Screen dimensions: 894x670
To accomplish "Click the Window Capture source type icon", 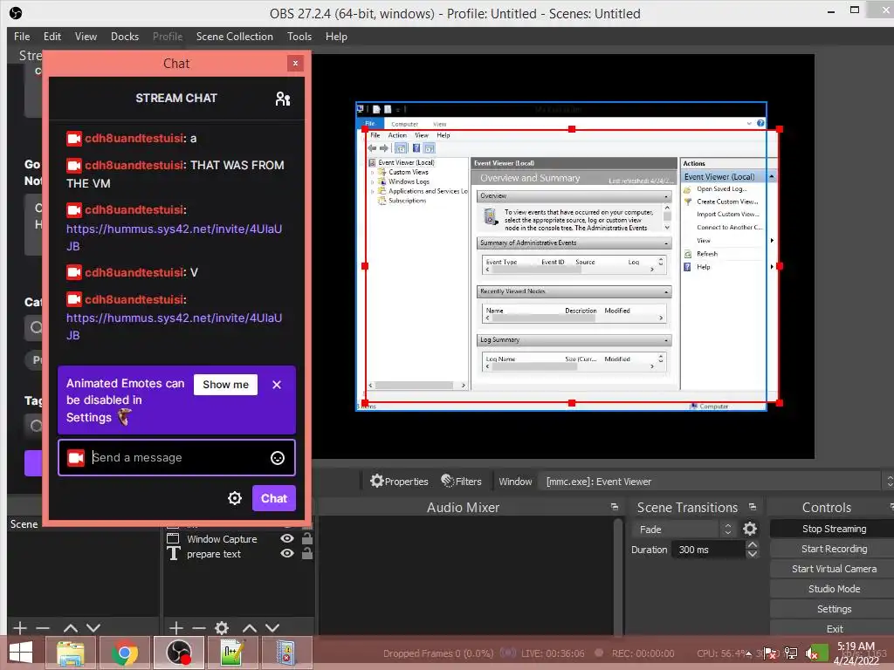I will pos(173,538).
